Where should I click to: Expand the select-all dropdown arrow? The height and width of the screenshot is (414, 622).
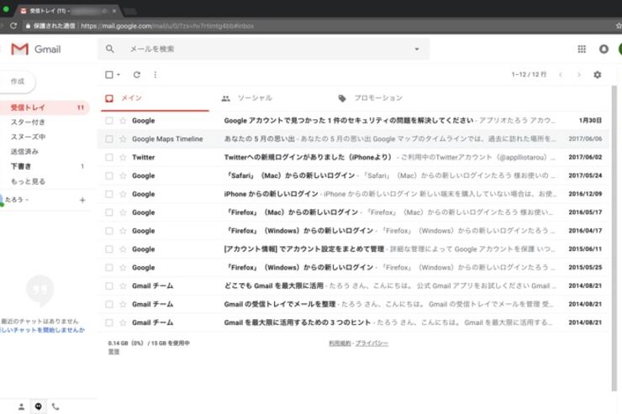coord(119,75)
